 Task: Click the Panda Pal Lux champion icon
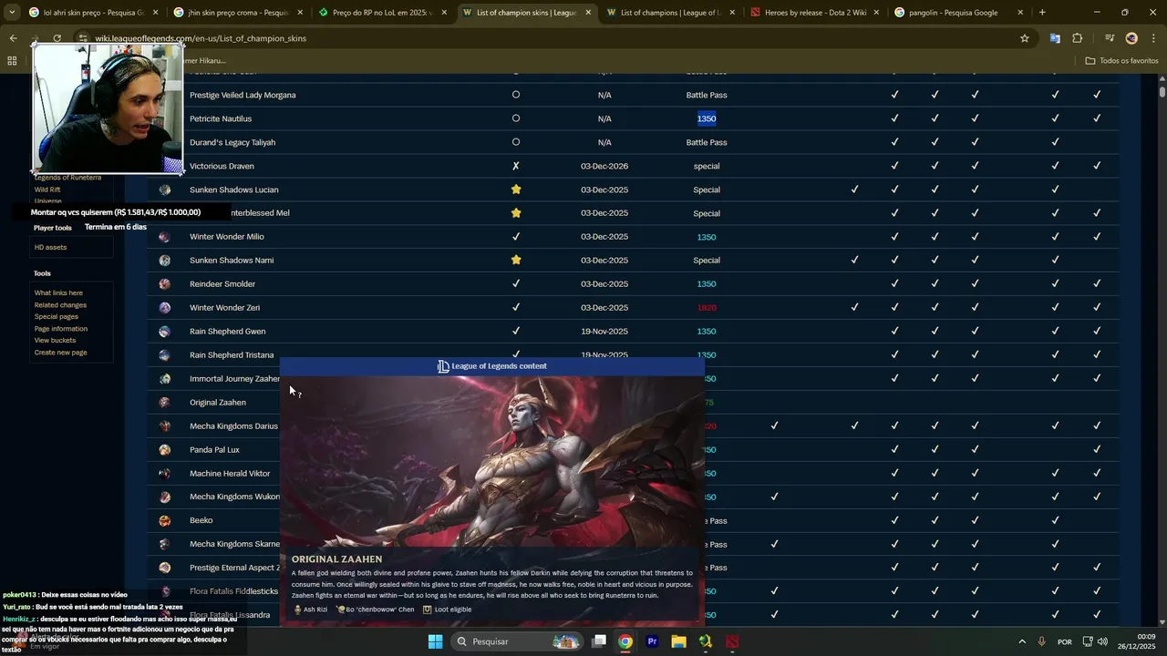click(165, 450)
